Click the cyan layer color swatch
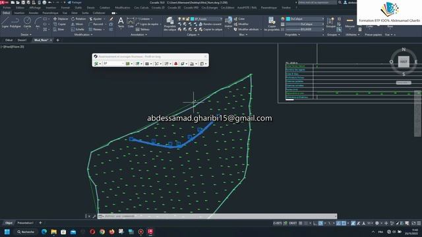Viewport: 422px width, 237px height. tap(192, 19)
